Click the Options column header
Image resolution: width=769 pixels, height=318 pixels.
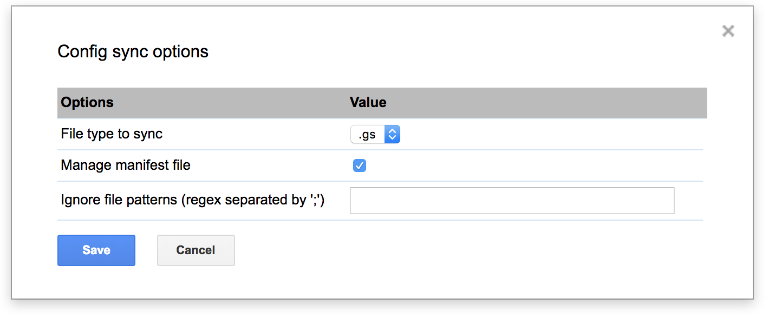click(87, 103)
